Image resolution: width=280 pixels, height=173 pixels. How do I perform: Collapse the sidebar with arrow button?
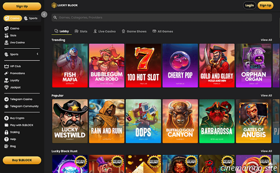pos(44,14)
